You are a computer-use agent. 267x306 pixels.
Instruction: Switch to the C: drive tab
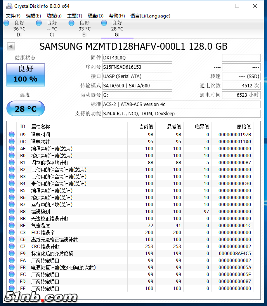coord(48,29)
